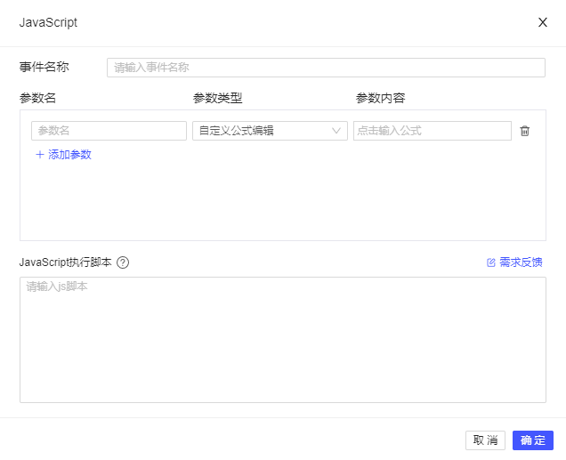Focus the 事件名称 input field
This screenshot has width=566, height=460.
click(x=326, y=68)
